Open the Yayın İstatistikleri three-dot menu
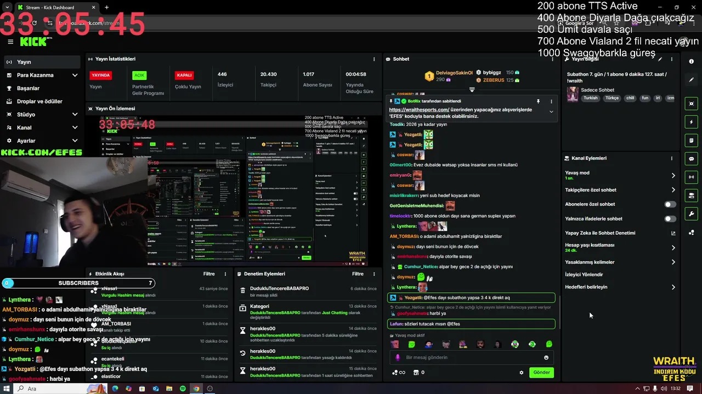 point(374,59)
